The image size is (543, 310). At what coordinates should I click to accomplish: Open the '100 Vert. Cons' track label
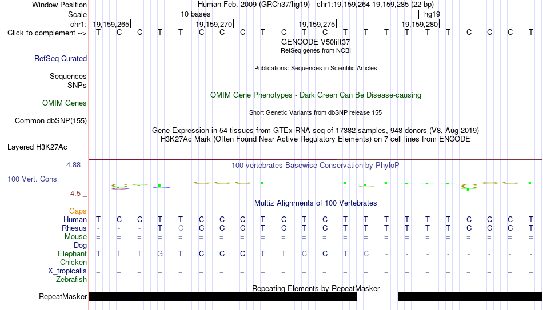click(x=32, y=179)
